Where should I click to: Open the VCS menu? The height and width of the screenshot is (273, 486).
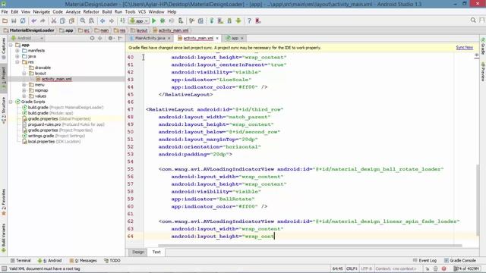pyautogui.click(x=142, y=12)
